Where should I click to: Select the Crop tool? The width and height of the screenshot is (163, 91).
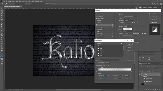pos(2,17)
